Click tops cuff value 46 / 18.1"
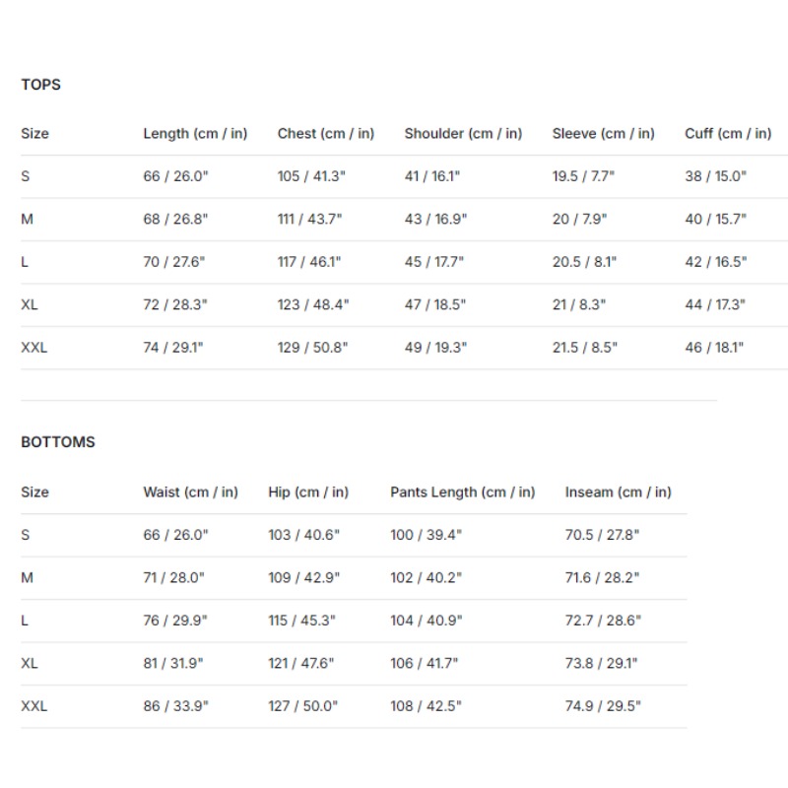This screenshot has height=788, width=788. [714, 348]
